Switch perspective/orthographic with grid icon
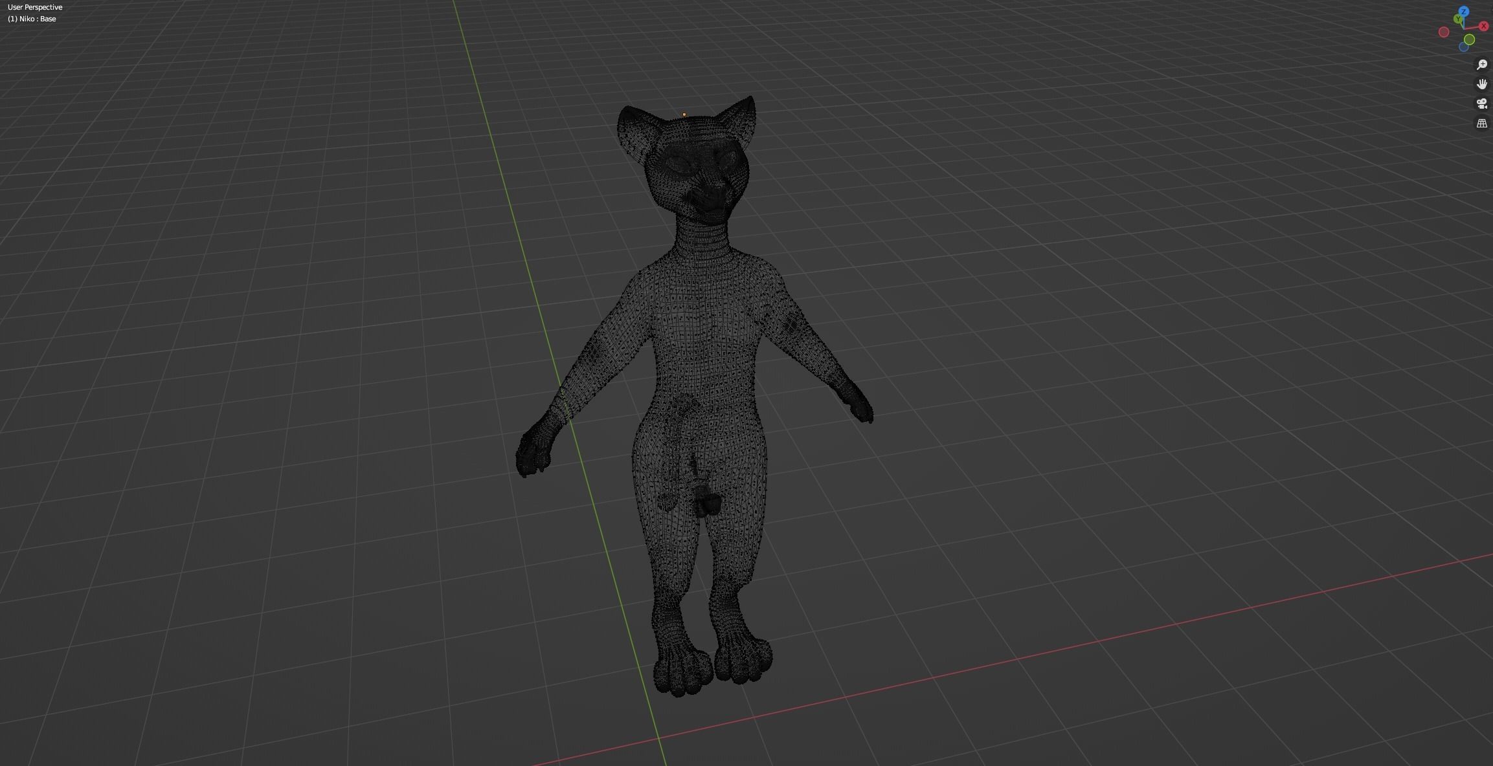The height and width of the screenshot is (766, 1493). (x=1481, y=123)
